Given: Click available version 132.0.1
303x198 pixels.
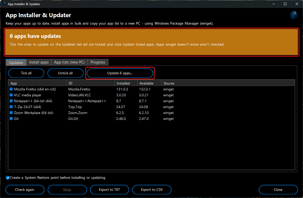Looking at the screenshot, I should coord(145,89).
